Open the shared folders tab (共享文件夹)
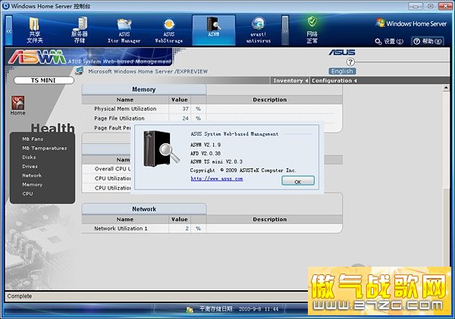The image size is (455, 319). coord(35,30)
